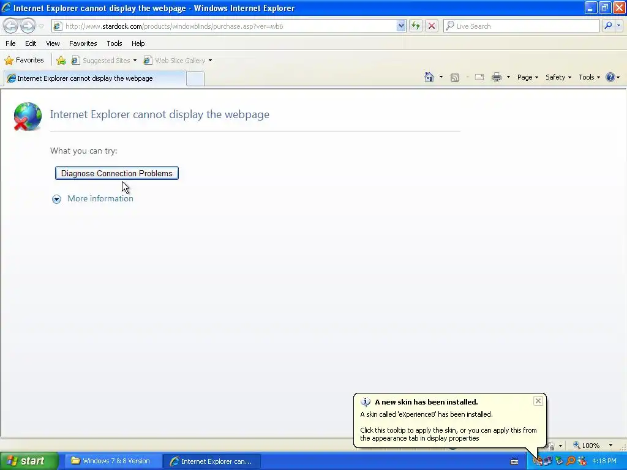The width and height of the screenshot is (627, 470).
Task: Click the on-screen keyboard taskbar icon
Action: tap(514, 461)
